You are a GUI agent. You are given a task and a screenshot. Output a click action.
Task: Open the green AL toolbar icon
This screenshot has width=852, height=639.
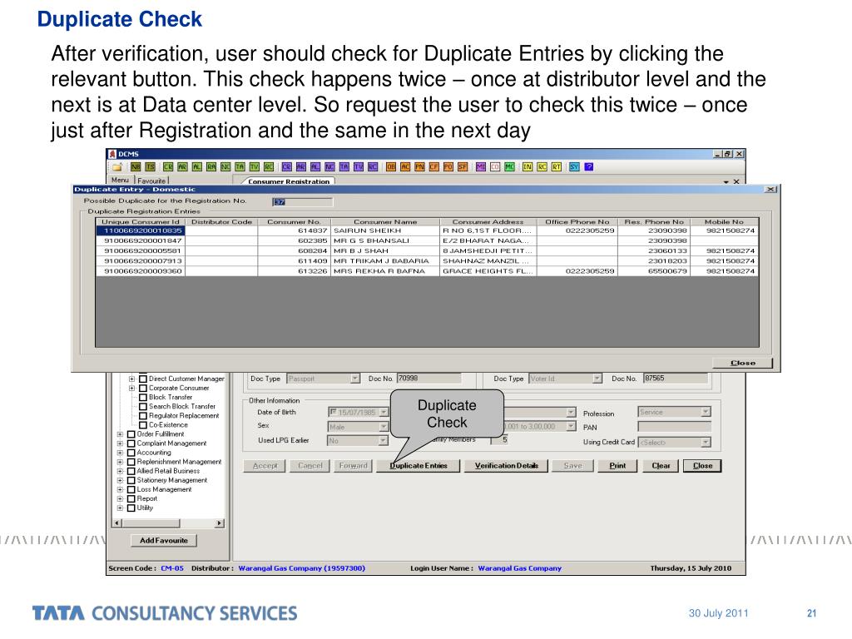(196, 166)
